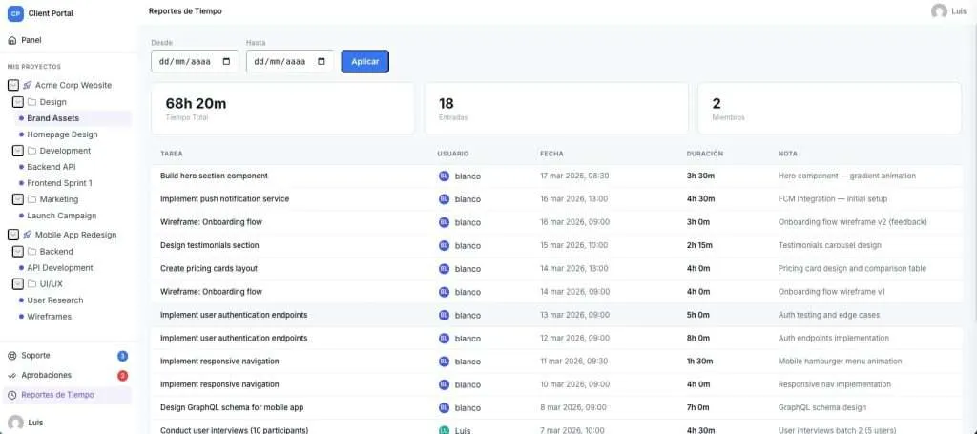Click the Fecha column header
977x434 pixels.
pyautogui.click(x=551, y=154)
